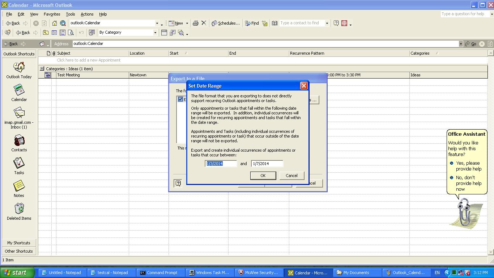The width and height of the screenshot is (494, 278).
Task: Click the Home icon in toolbar
Action: point(54,23)
